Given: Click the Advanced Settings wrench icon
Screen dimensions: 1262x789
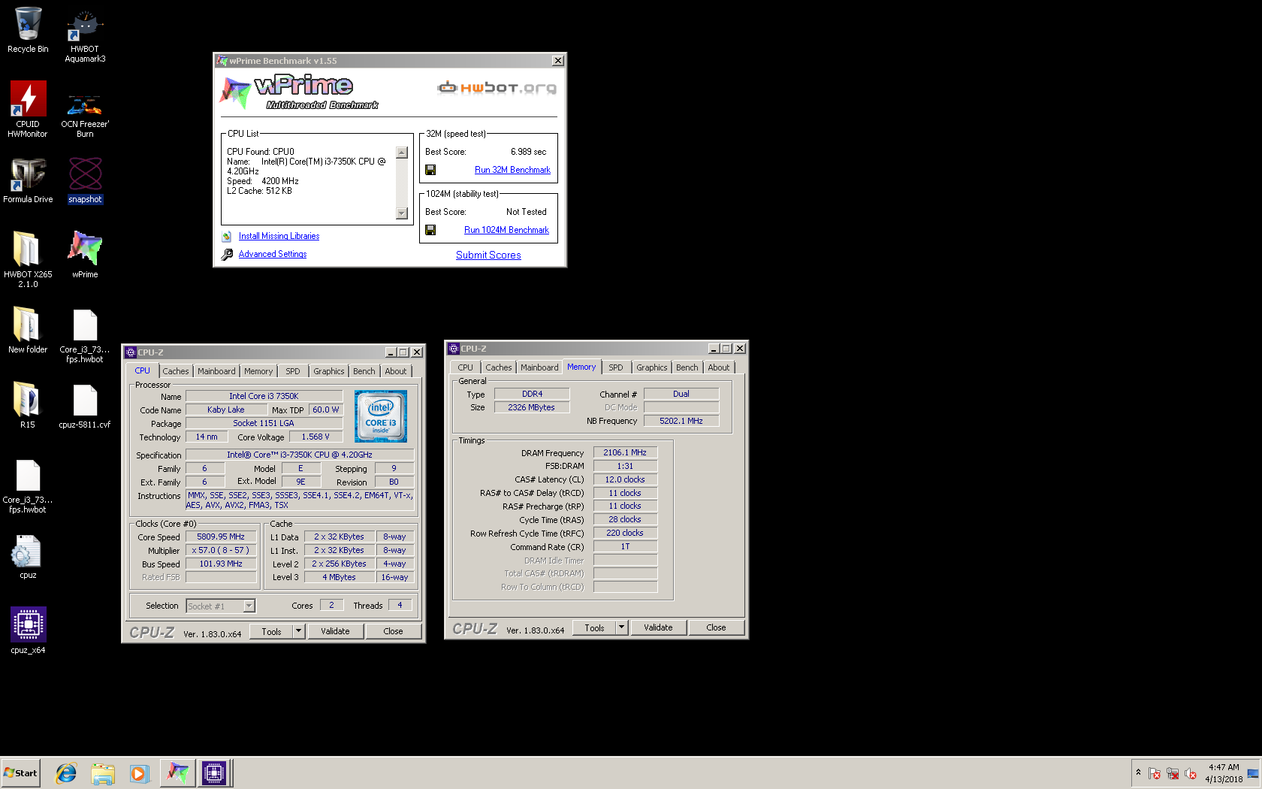Looking at the screenshot, I should 227,255.
